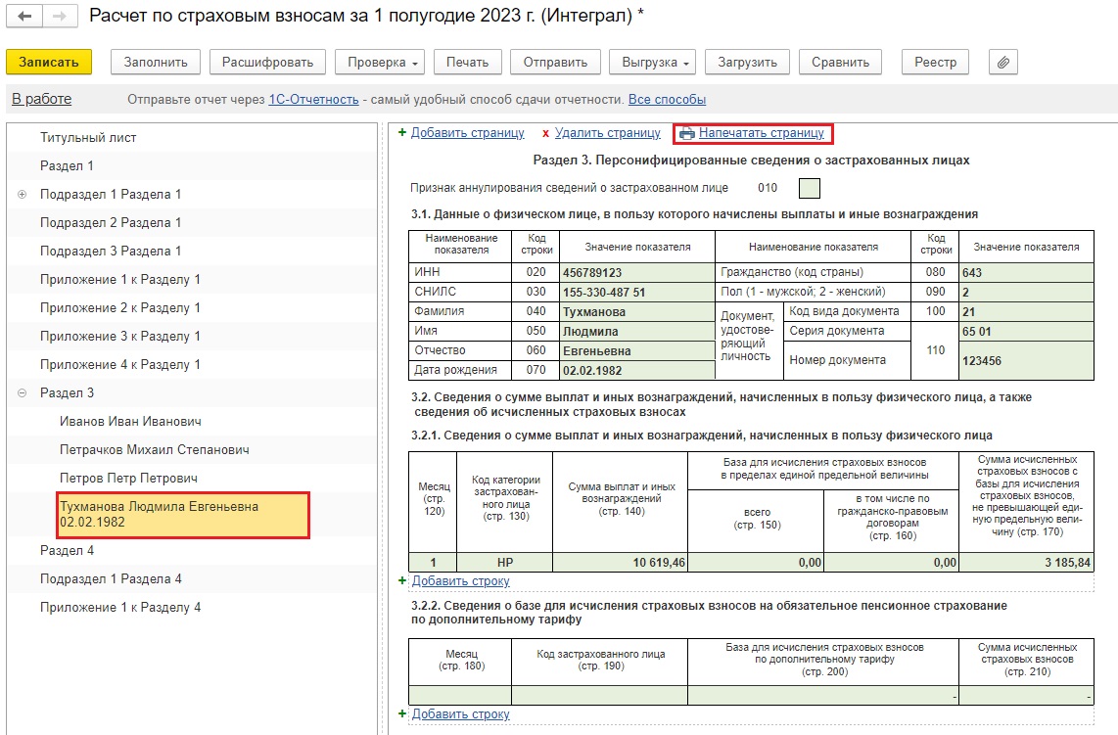The image size is (1118, 735).
Task: Click the back arrow navigation button
Action: [24, 17]
